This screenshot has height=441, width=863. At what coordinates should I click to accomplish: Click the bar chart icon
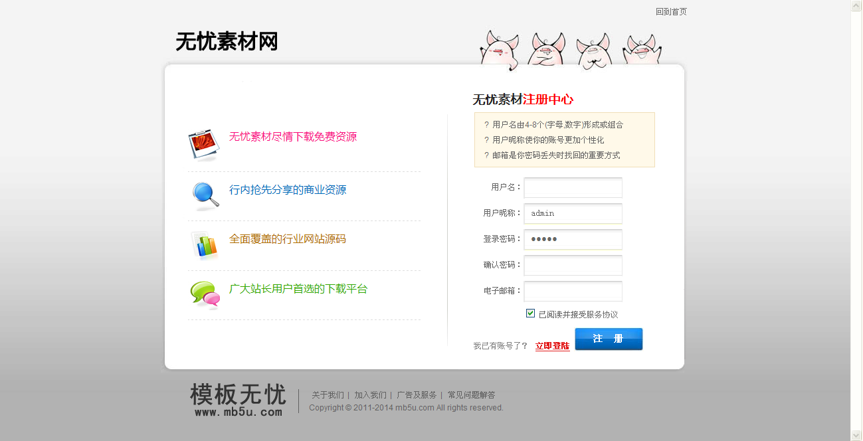click(205, 244)
